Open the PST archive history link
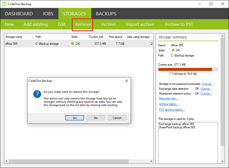The width and height of the screenshot is (229, 168). (x=172, y=110)
